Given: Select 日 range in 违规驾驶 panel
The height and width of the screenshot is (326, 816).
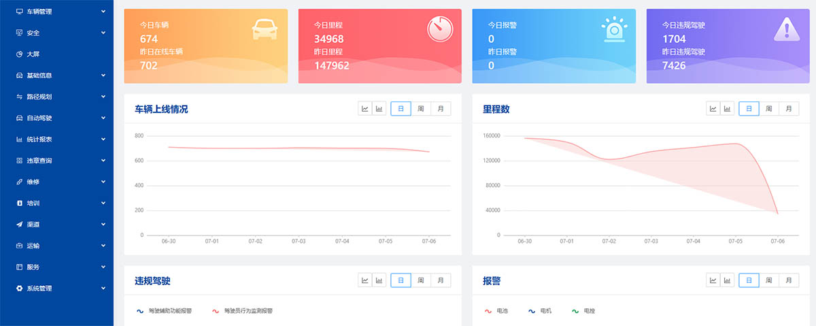Looking at the screenshot, I should [401, 280].
